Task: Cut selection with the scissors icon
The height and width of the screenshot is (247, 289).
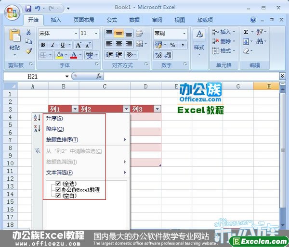Action: point(28,32)
